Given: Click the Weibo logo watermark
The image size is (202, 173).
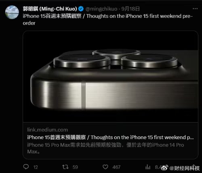Looking at the screenshot, I should [x=164, y=168].
